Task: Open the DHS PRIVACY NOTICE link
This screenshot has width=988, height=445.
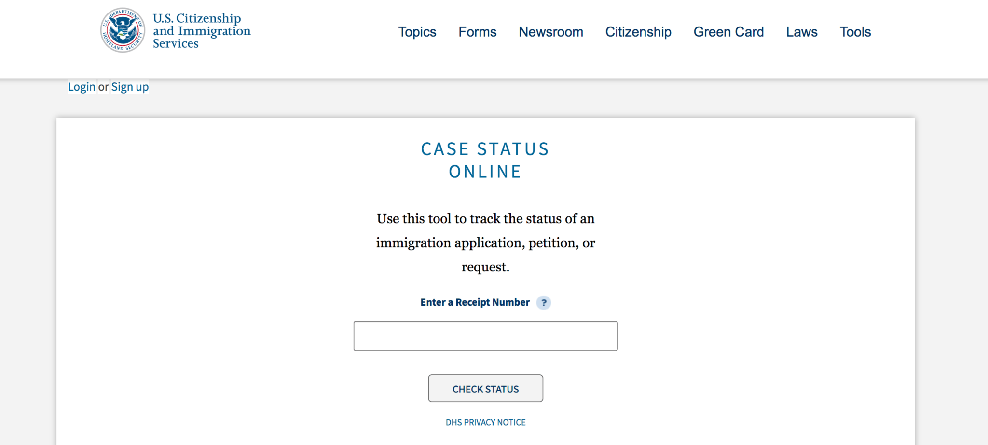Action: tap(485, 422)
